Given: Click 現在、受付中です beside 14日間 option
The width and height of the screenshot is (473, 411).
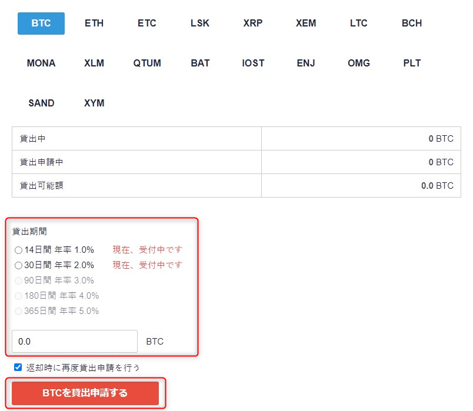Looking at the screenshot, I should coord(148,250).
